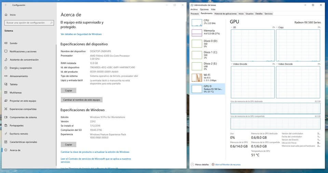Switch to the Usuarios tab
This screenshot has width=328, height=173.
[x=249, y=14]
